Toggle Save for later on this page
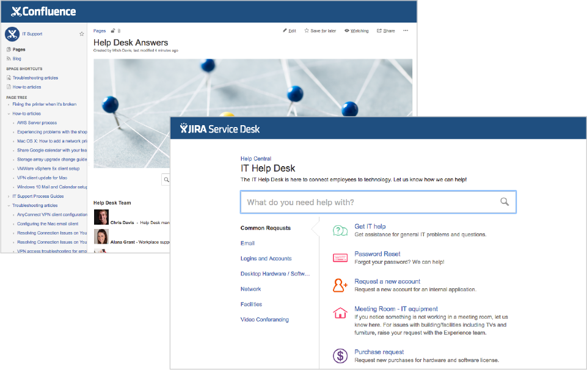 coord(320,31)
